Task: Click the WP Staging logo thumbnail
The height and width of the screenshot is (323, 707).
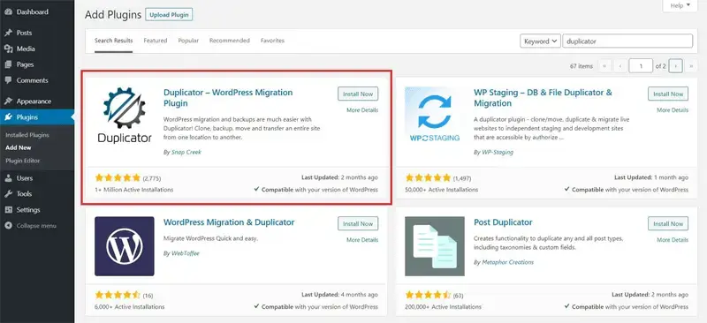Action: 435,116
